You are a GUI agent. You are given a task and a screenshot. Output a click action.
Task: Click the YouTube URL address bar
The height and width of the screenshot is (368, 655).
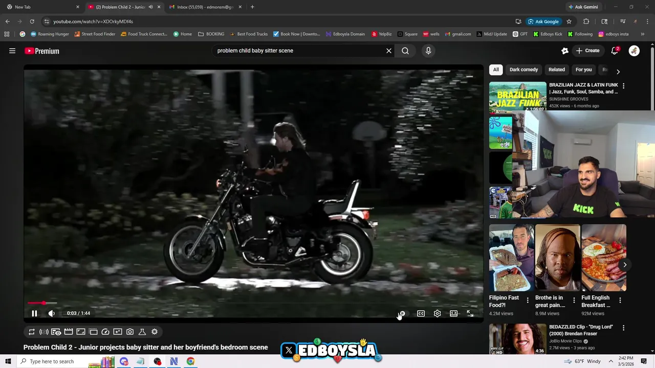[x=276, y=21]
